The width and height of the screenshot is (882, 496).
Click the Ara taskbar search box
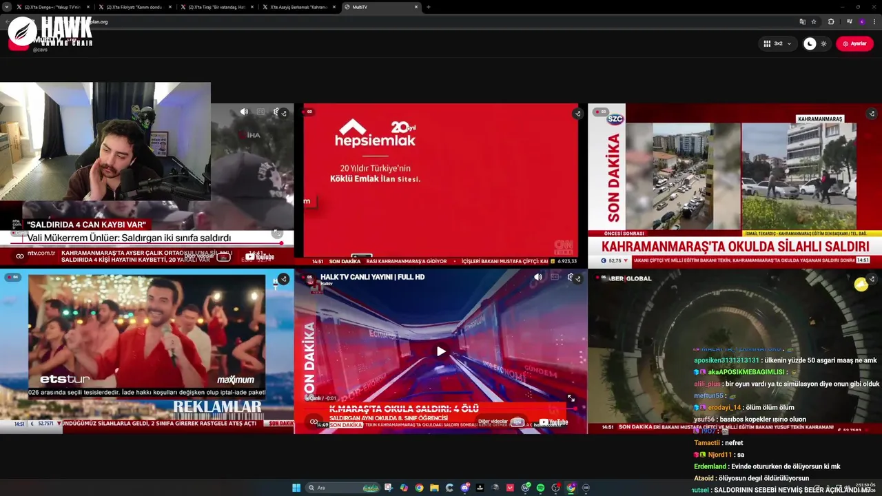[344, 488]
